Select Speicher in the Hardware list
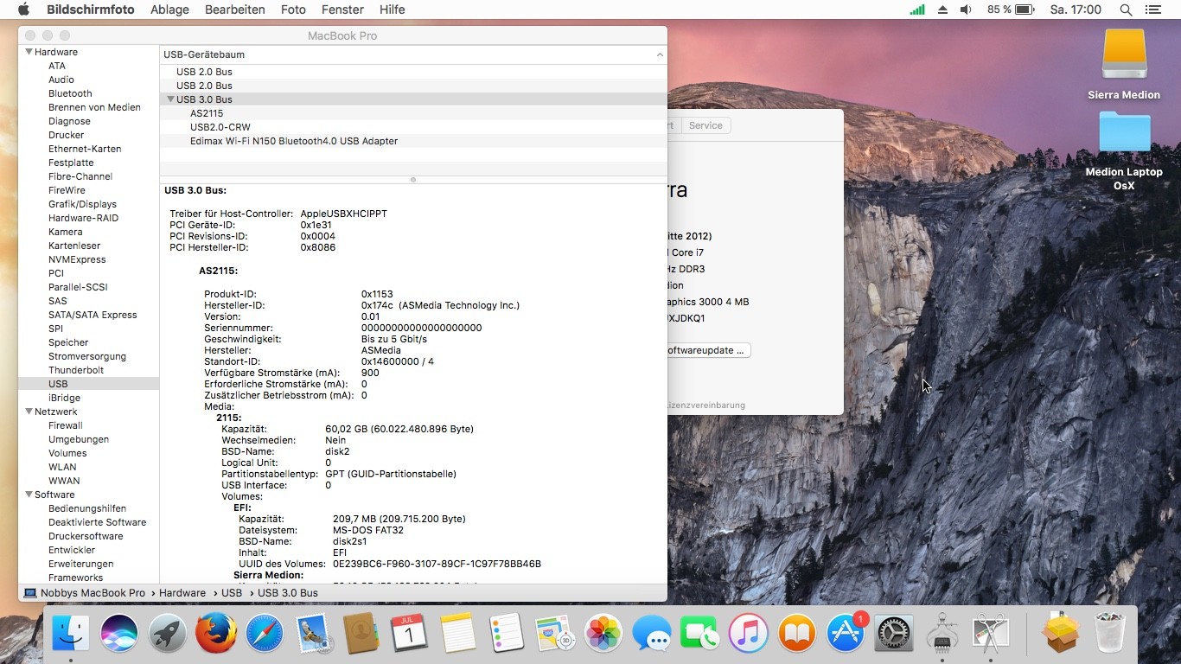This screenshot has width=1181, height=664. [x=68, y=342]
